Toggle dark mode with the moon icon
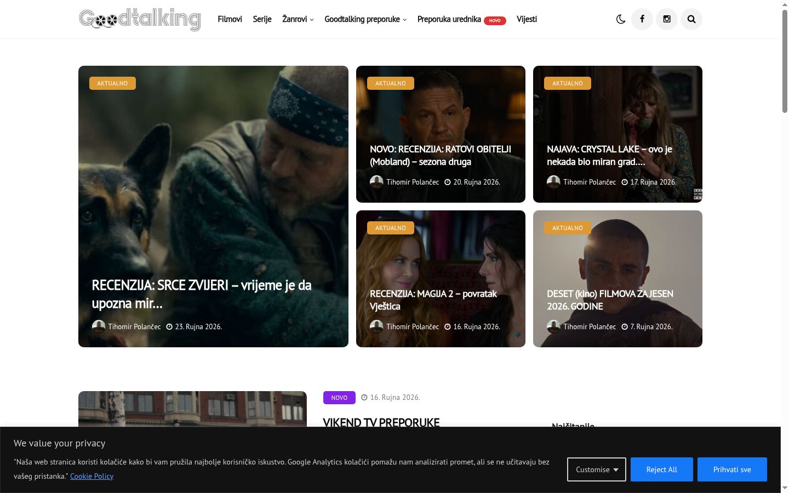Image resolution: width=789 pixels, height=493 pixels. pos(621,19)
